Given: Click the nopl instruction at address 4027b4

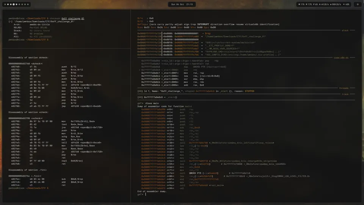Looking at the screenshot, I should [47, 161].
